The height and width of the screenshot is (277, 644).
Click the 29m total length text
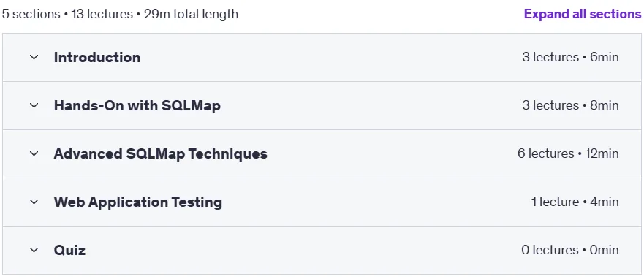[191, 14]
